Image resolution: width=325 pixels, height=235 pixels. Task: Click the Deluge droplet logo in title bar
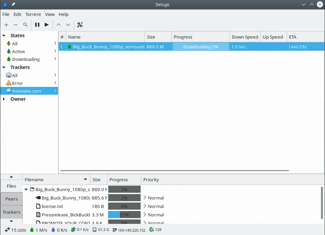coord(5,4)
